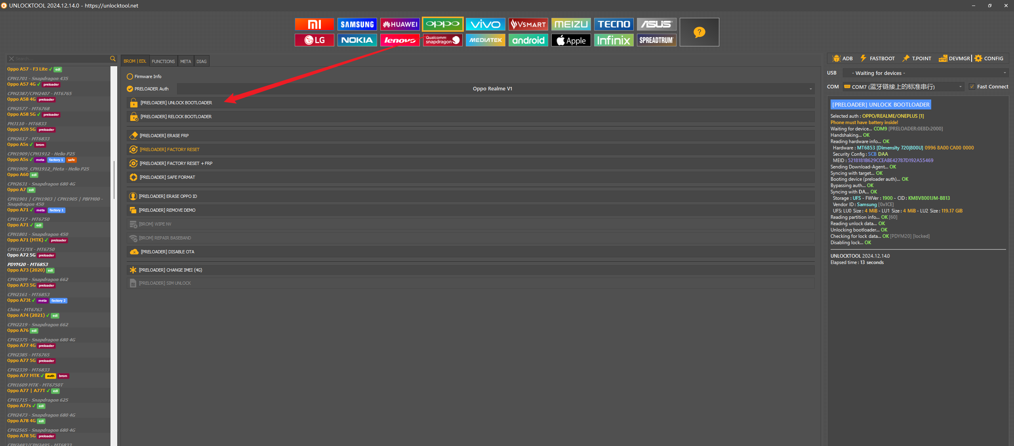Switch to the META tab
The height and width of the screenshot is (446, 1014).
coord(185,61)
